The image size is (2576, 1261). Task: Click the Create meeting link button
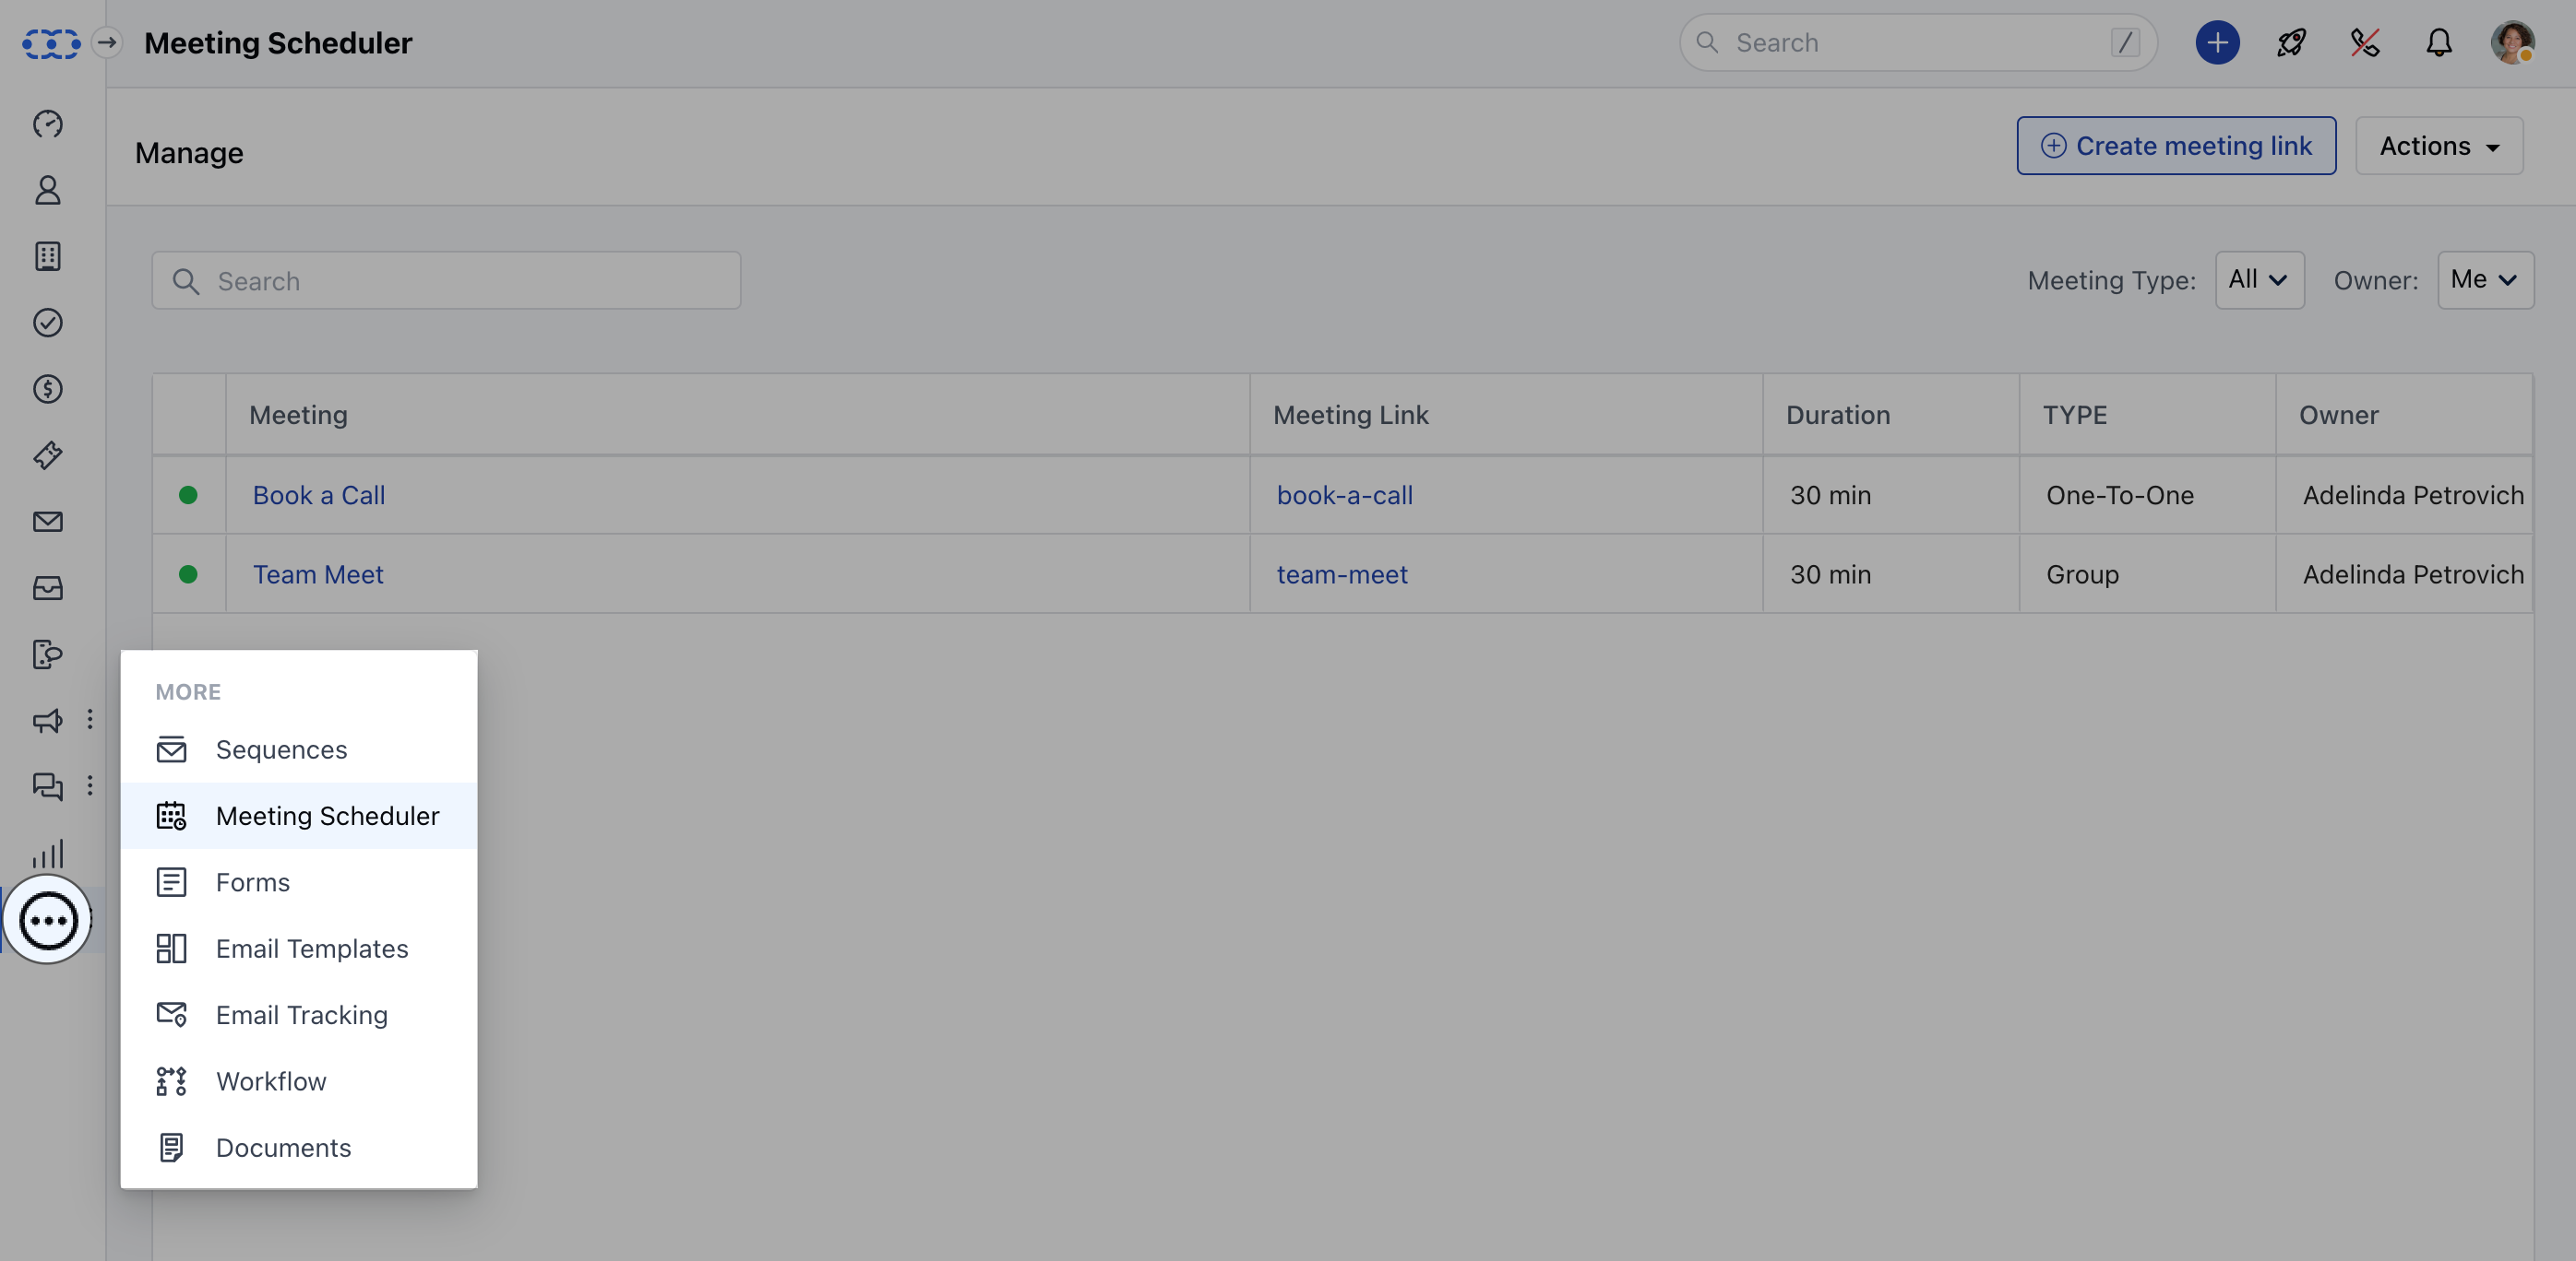[x=2176, y=145]
